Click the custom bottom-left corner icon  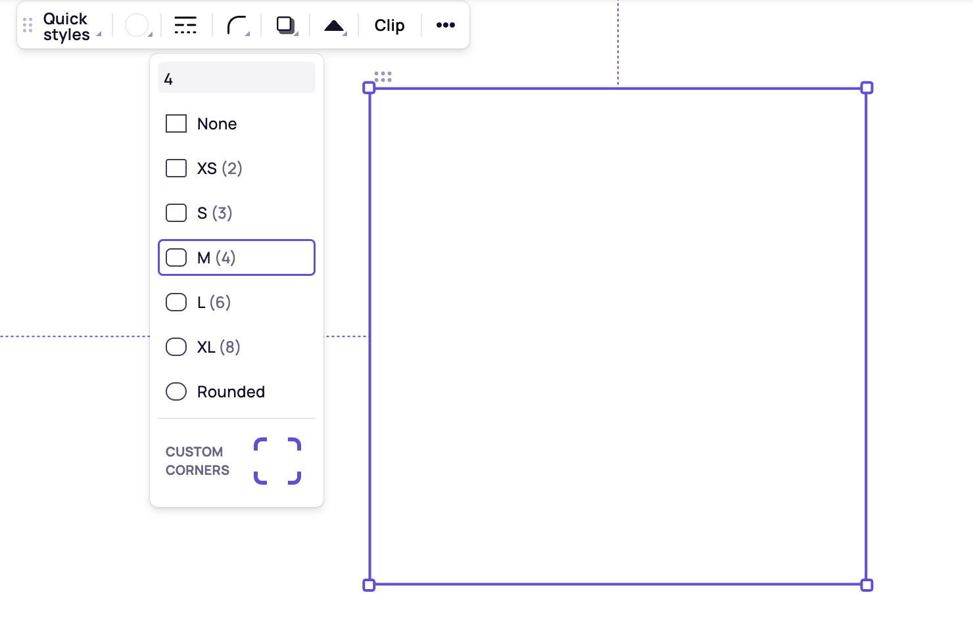[260, 478]
